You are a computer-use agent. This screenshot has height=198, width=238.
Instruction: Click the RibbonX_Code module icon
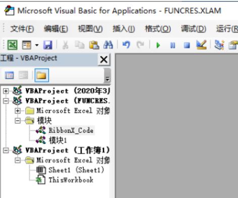point(41,130)
